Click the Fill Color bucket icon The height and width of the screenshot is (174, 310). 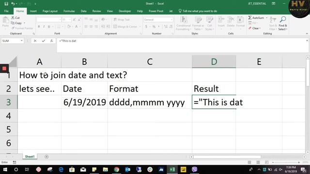(x=69, y=27)
